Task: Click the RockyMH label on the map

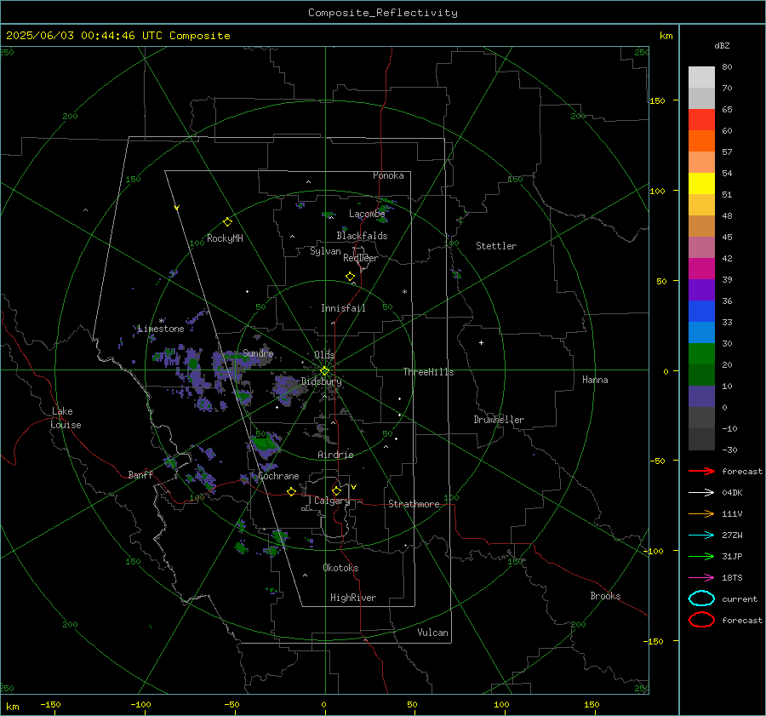Action: pyautogui.click(x=225, y=238)
